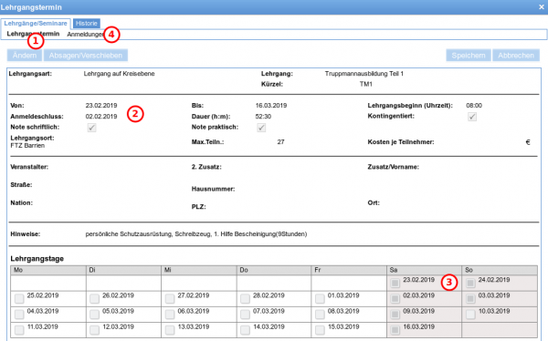Toggle checkbox for Saturday 23.02.2019
This screenshot has height=341, width=548.
[x=395, y=283]
